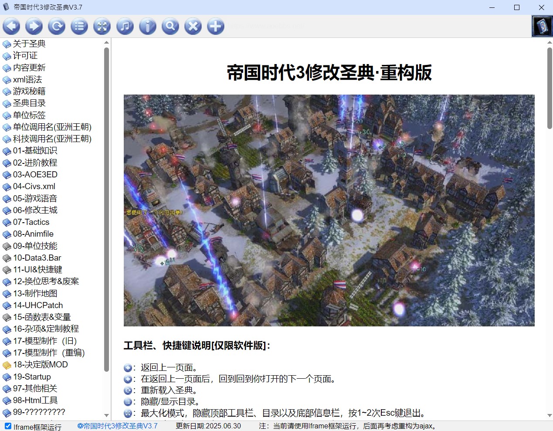This screenshot has height=431, width=553.
Task: Open search with the magnifier icon
Action: pos(170,27)
